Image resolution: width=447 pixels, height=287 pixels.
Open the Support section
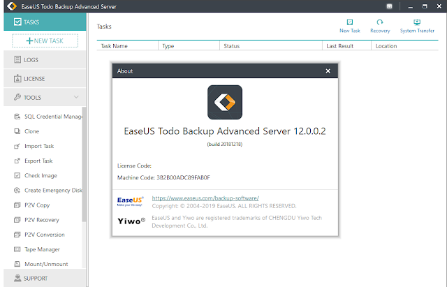click(45, 278)
